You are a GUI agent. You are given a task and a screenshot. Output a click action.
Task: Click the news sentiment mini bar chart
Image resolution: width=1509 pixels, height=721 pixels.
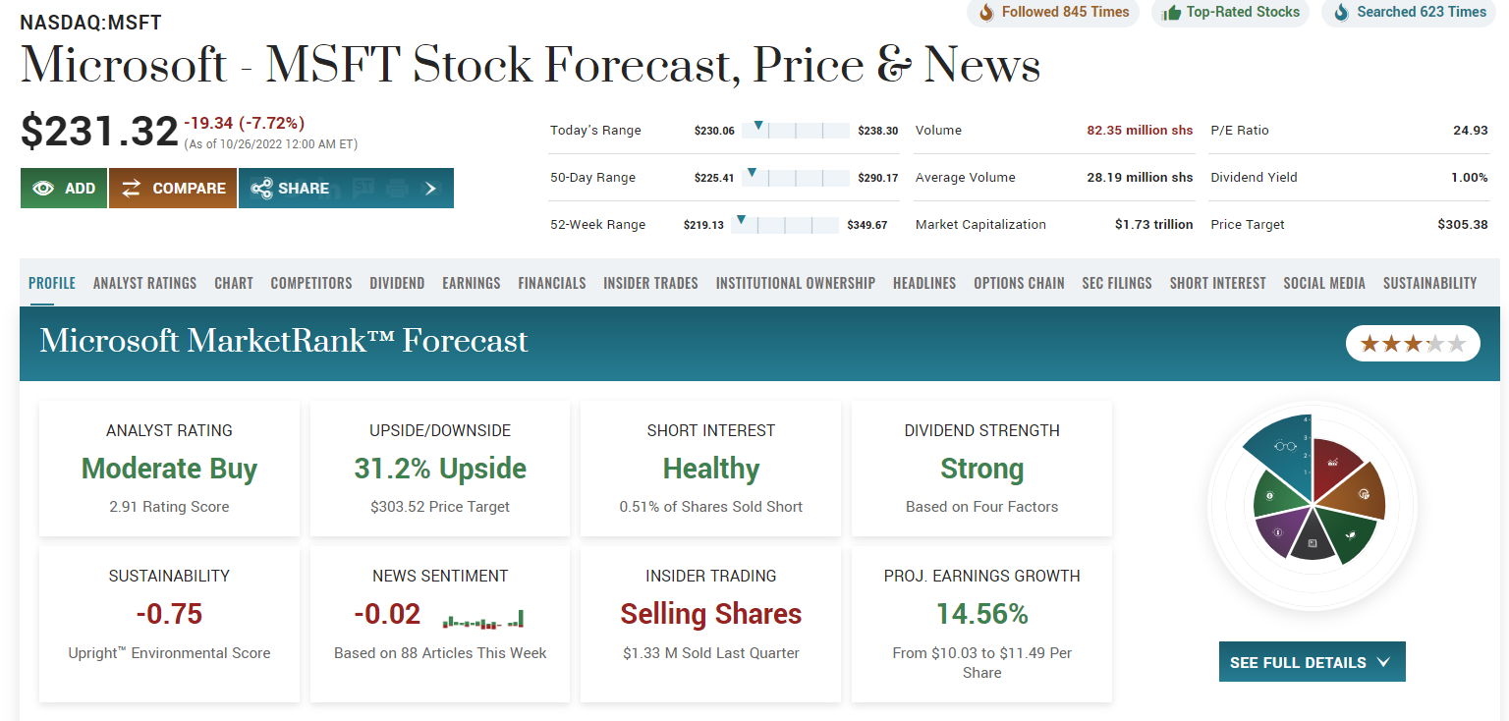tap(483, 619)
